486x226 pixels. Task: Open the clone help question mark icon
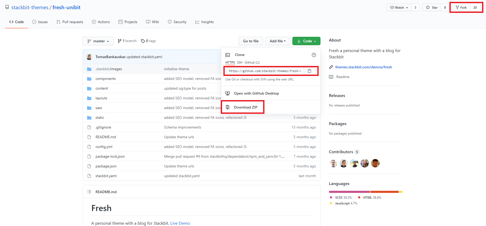[x=314, y=55]
